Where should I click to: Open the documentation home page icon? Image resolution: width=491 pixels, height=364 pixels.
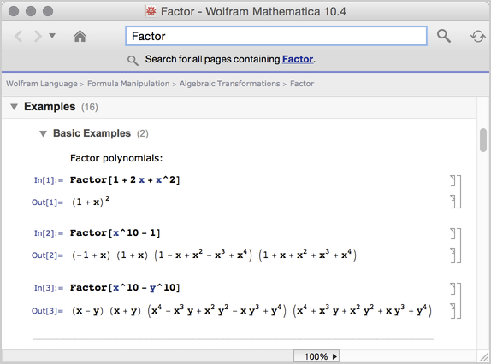[80, 36]
